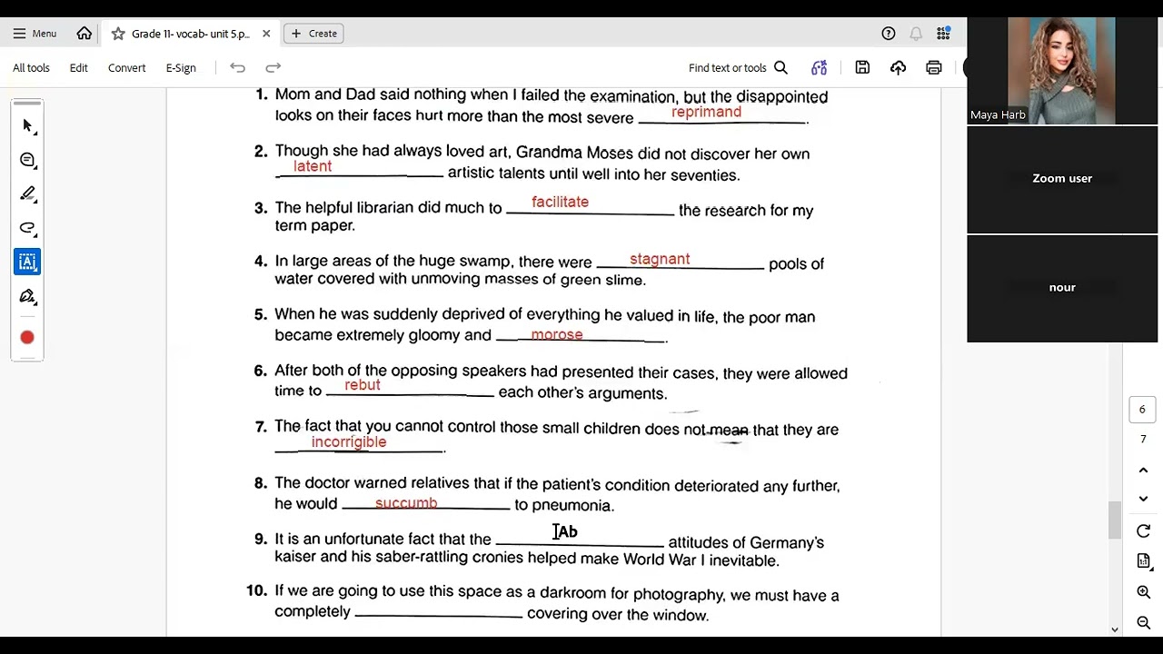
Task: Select the Zoom user participant tile
Action: pos(1062,179)
